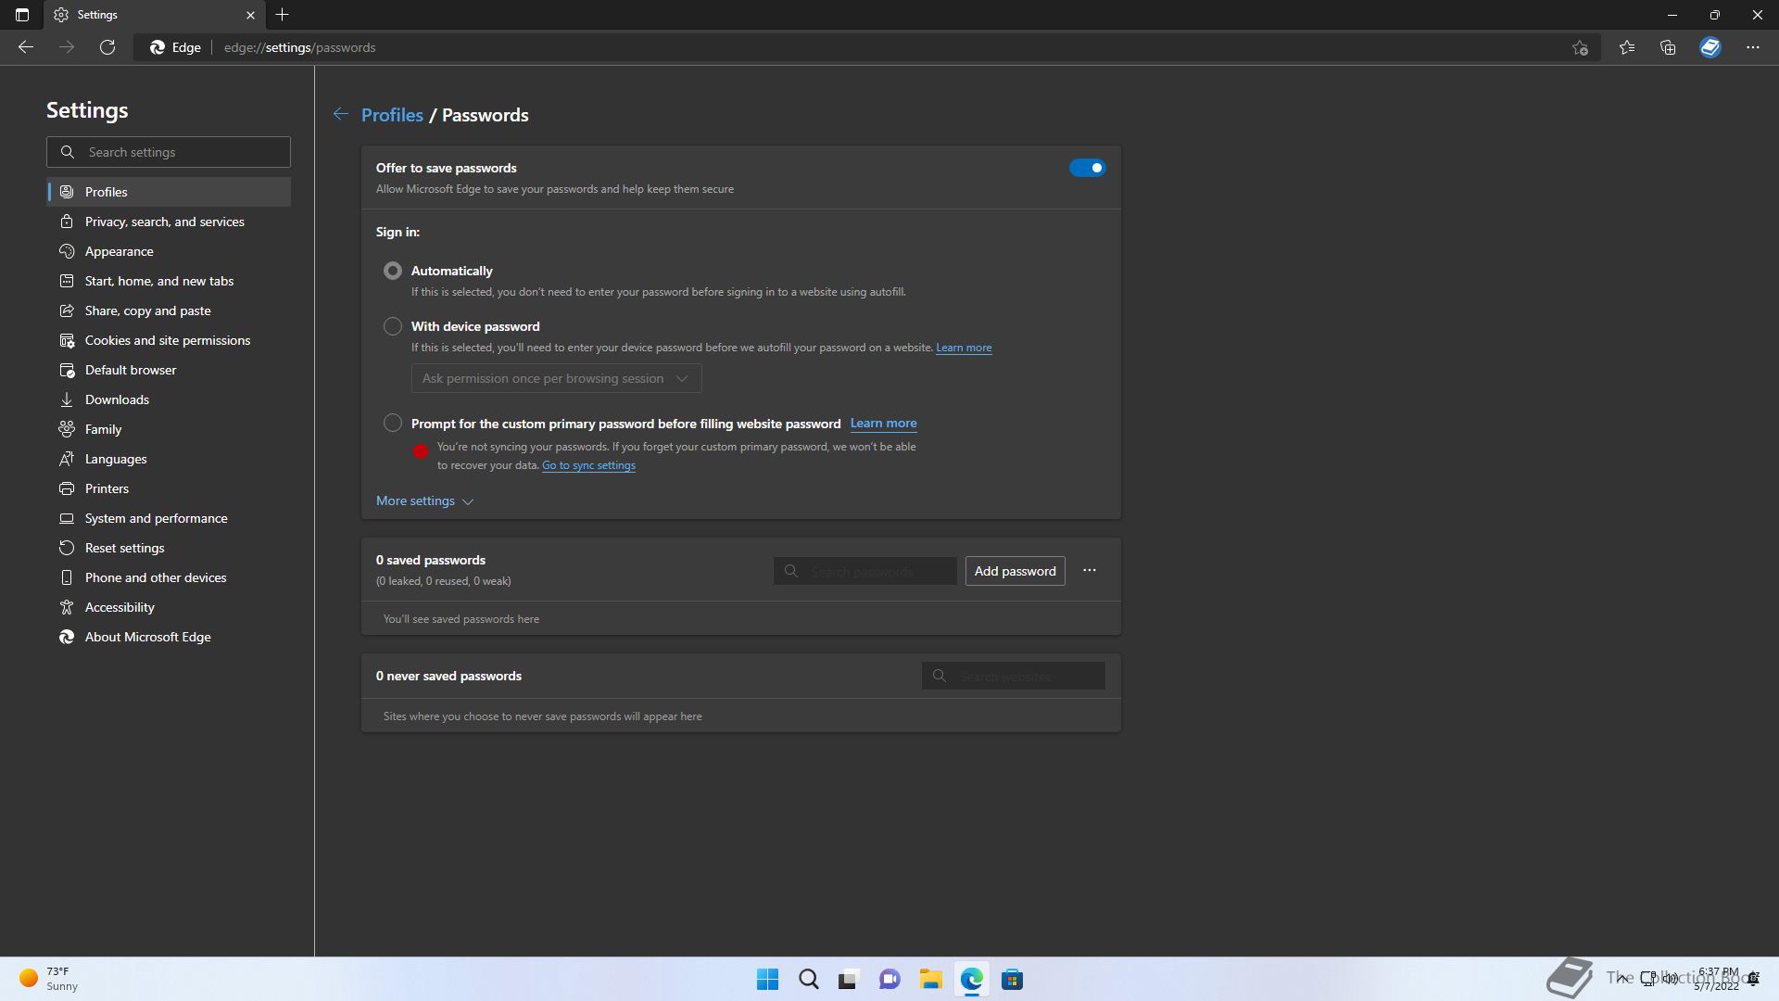Open Cookies and site permissions

coord(169,340)
